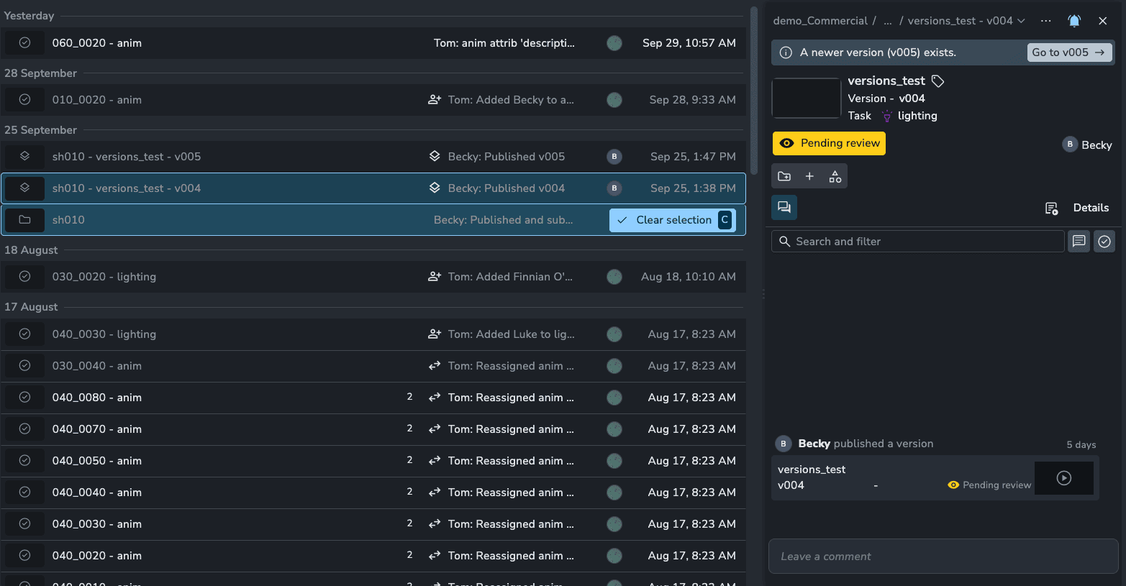
Task: Click the task icon on 030_0040 - anim
Action: 24,366
